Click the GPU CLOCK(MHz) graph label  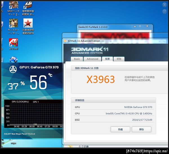pos(20,102)
